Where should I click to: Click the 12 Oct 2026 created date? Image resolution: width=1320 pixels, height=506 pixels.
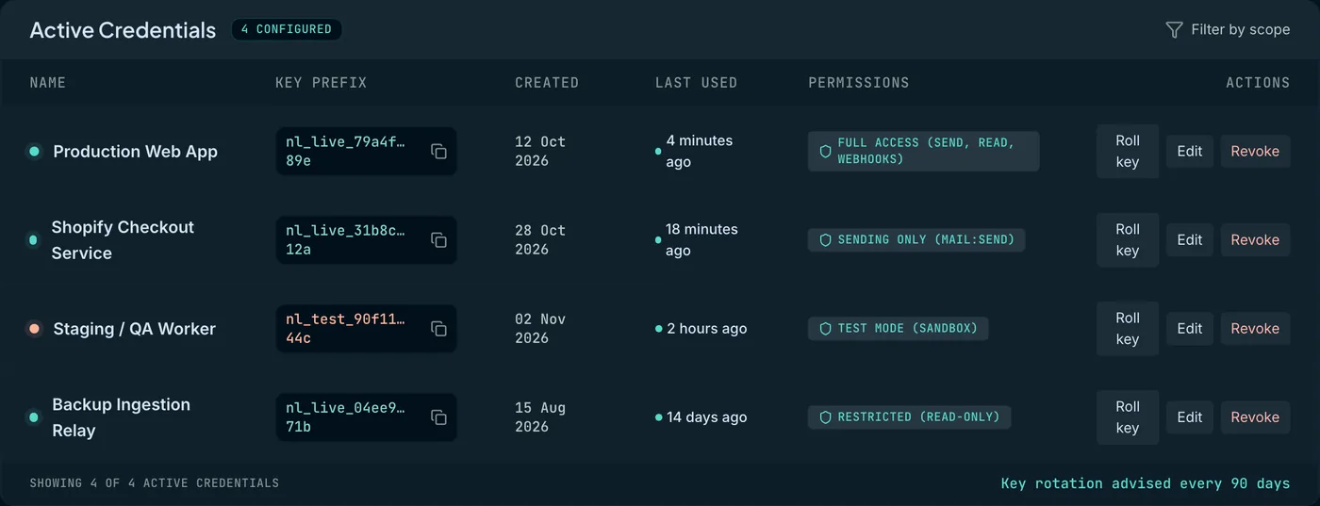coord(540,152)
